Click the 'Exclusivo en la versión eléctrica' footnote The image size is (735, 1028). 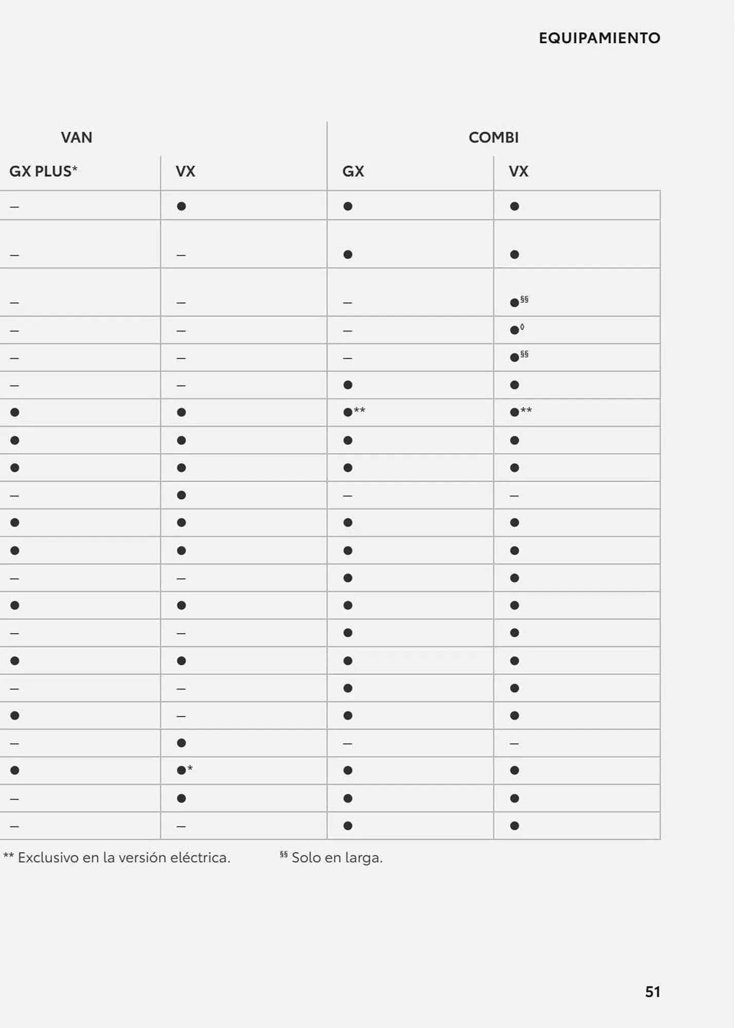coord(117,858)
